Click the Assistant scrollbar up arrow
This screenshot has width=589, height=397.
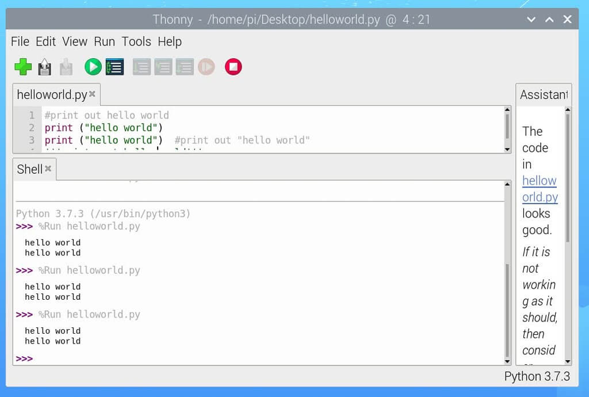coord(568,110)
